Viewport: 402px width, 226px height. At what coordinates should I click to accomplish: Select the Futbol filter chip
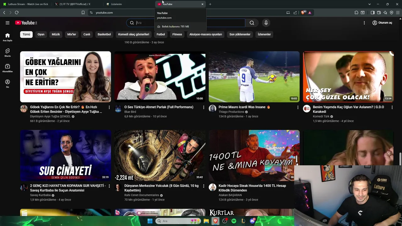pos(161,34)
